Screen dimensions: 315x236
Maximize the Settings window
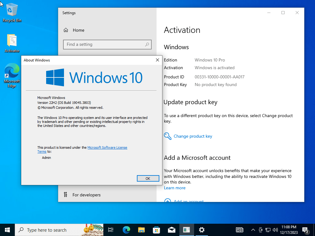(283, 13)
